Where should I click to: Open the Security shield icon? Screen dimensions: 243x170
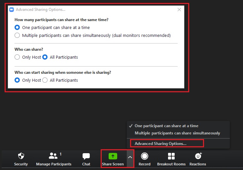pos(21,156)
